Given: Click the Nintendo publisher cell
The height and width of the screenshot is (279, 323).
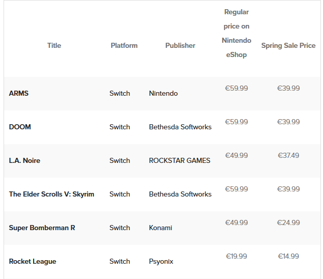Looking at the screenshot, I should (x=164, y=93).
